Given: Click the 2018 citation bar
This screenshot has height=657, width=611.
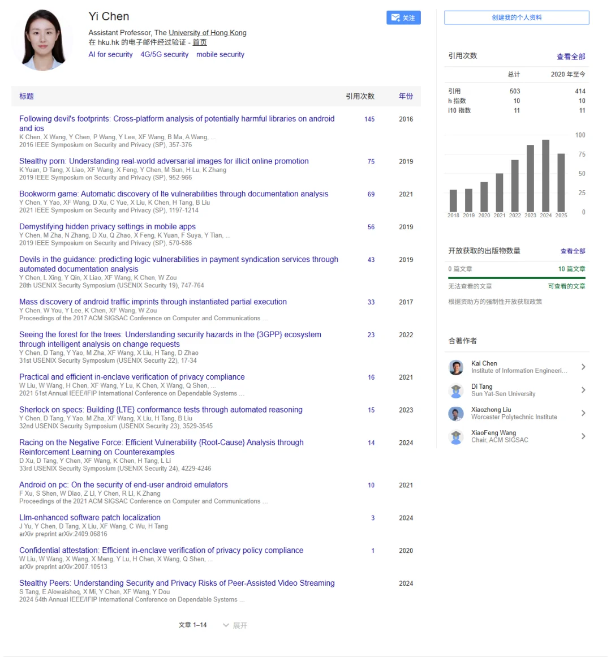Looking at the screenshot, I should [x=453, y=201].
